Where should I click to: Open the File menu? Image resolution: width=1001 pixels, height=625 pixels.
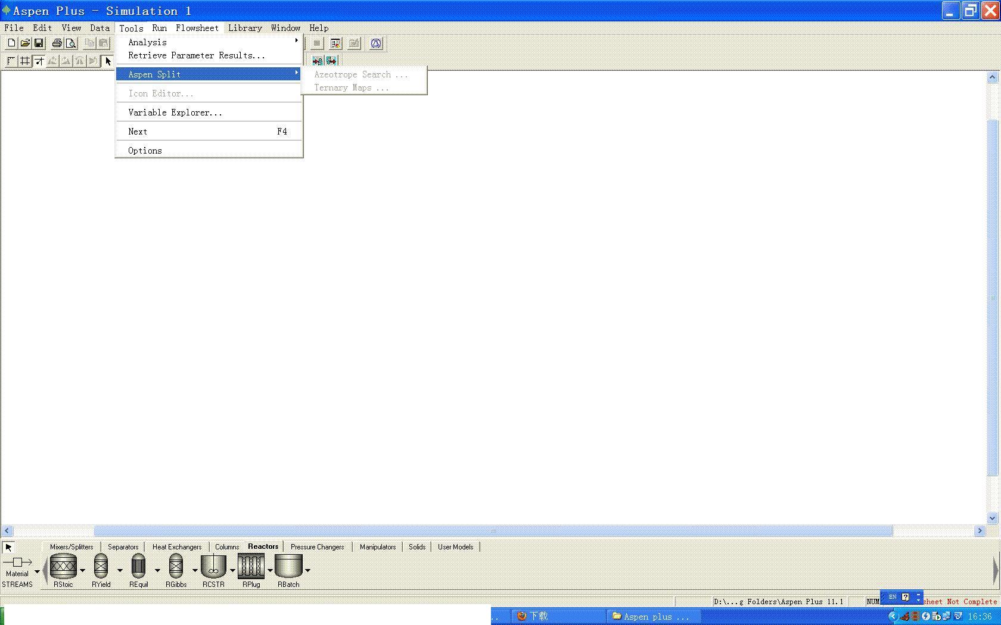[14, 28]
